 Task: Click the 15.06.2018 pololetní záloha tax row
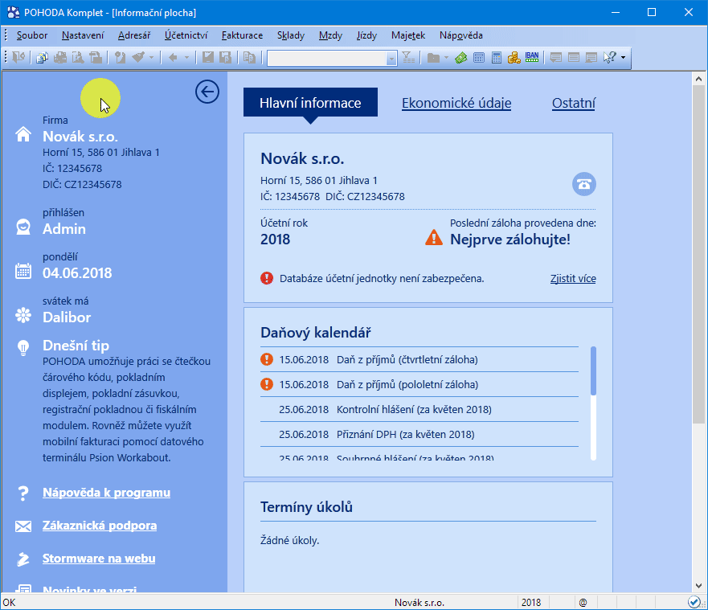pos(419,384)
